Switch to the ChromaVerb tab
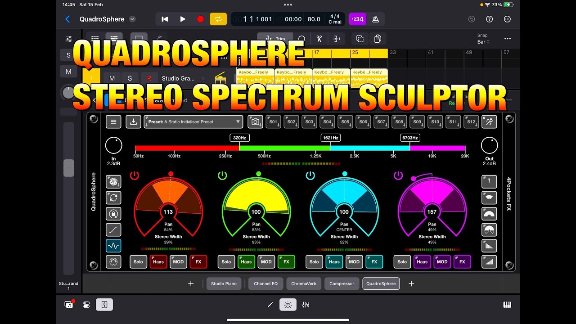The height and width of the screenshot is (324, 576). click(x=303, y=283)
